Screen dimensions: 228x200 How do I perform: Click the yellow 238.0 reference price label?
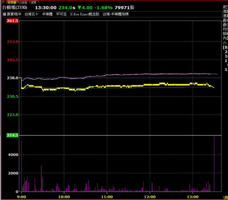13,78
